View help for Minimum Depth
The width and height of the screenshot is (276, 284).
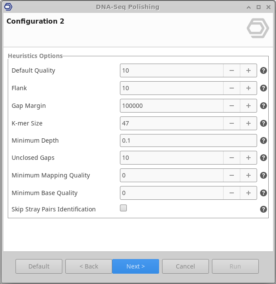264,140
